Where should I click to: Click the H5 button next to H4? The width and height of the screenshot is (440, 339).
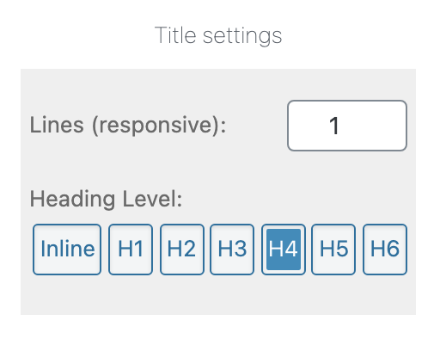pyautogui.click(x=333, y=250)
